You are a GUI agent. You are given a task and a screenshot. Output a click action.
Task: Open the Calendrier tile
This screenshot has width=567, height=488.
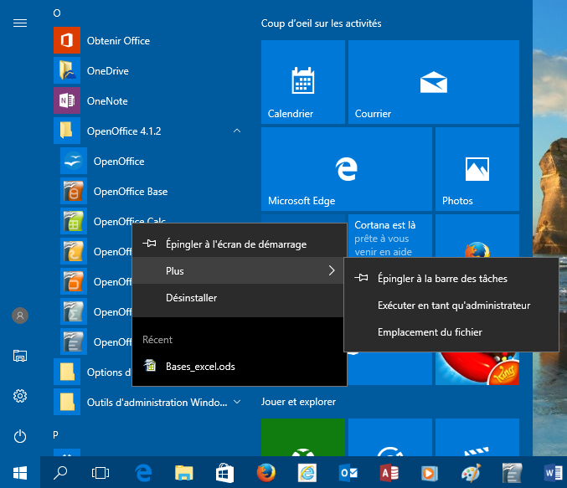(x=303, y=82)
